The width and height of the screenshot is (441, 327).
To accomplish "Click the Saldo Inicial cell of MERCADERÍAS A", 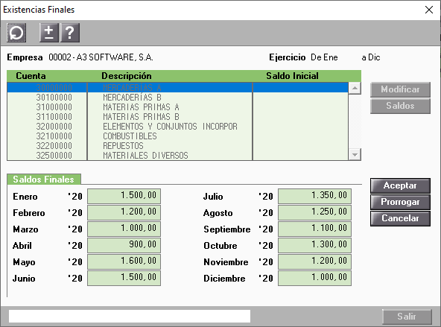I will click(x=300, y=88).
